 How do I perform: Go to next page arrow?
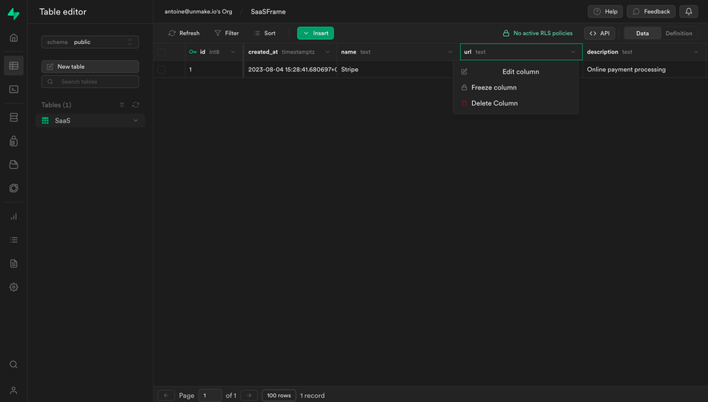[249, 396]
